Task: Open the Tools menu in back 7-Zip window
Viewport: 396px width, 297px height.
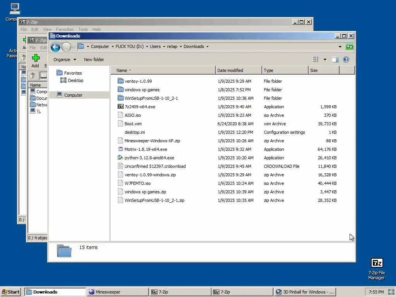Action: (x=83, y=29)
